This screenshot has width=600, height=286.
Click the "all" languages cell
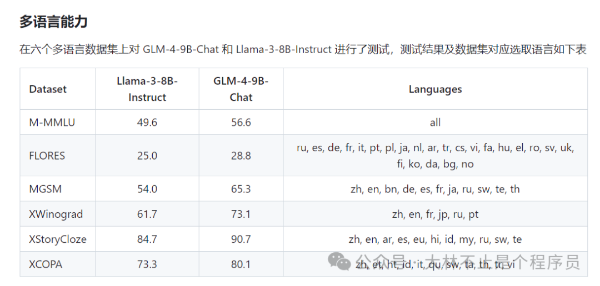pyautogui.click(x=435, y=122)
